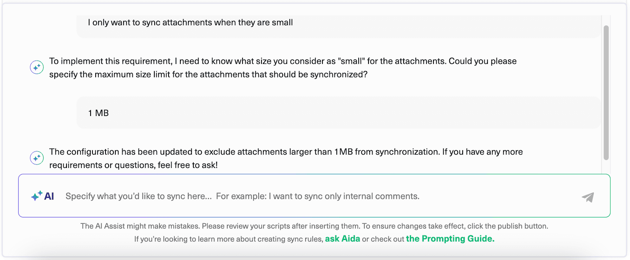Click the "I want to sync only internal comments" example
This screenshot has width=630, height=260.
pos(344,196)
